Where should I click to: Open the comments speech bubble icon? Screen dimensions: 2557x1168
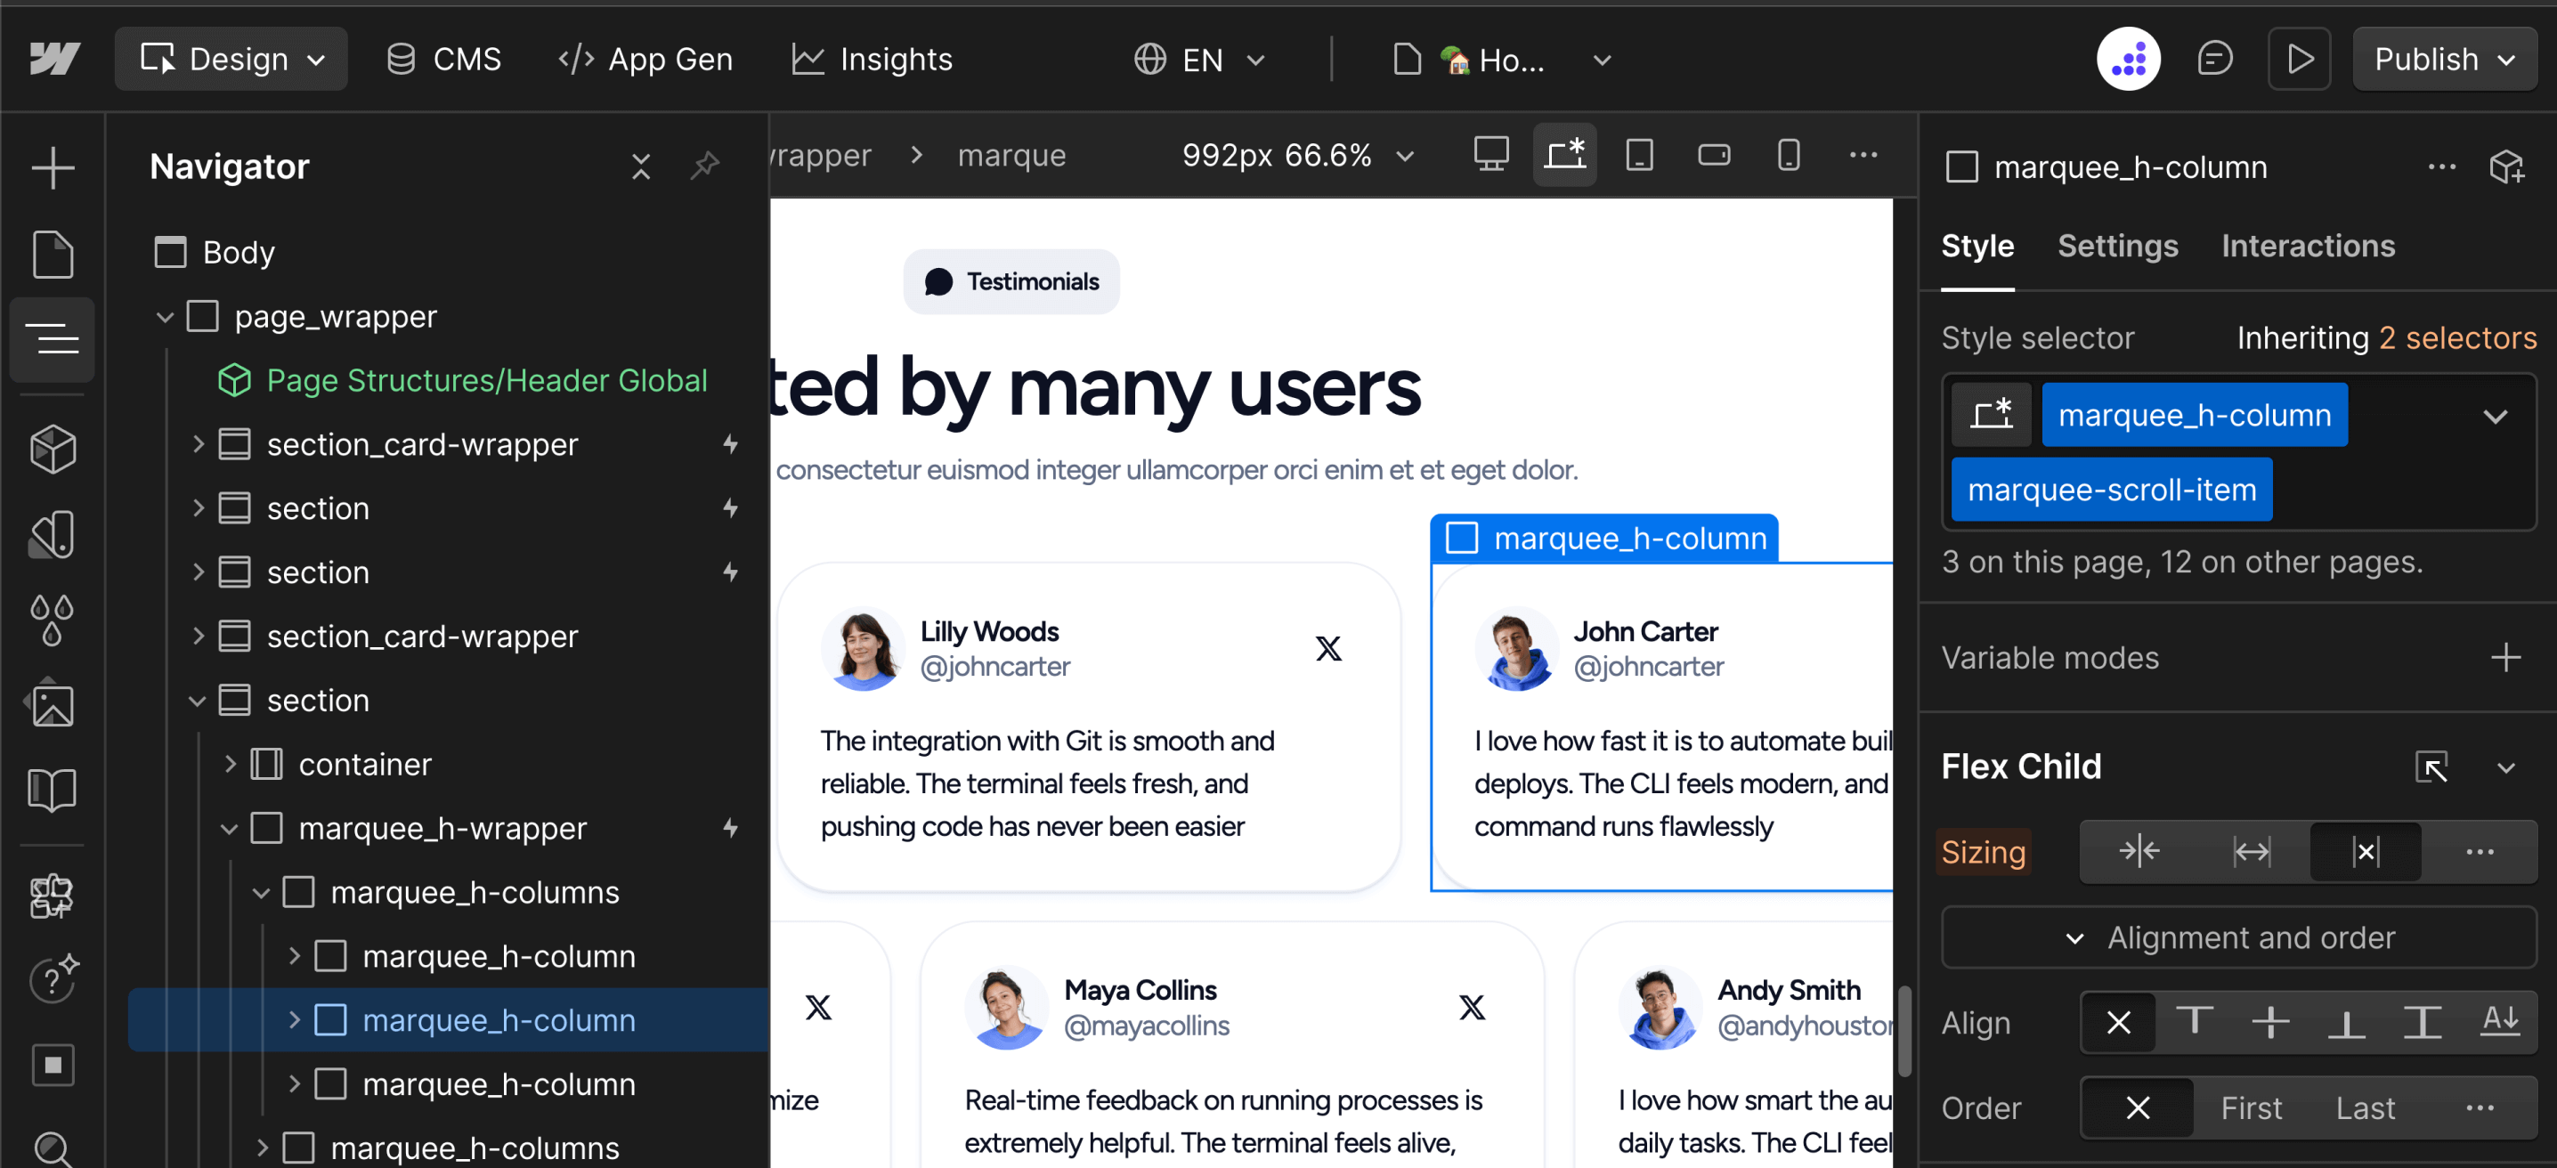[2214, 59]
